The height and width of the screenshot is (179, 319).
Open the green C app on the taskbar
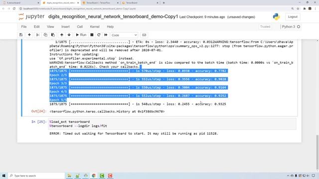(102, 176)
